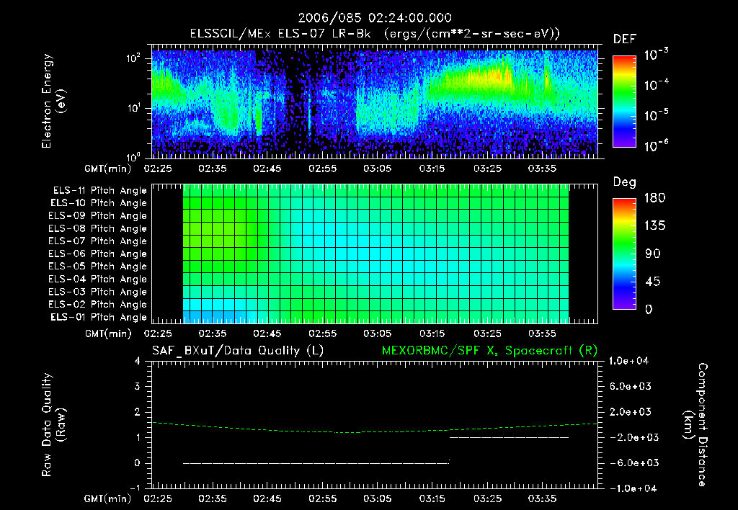The image size is (738, 510).
Task: Click the 10^1 electron energy tick label
Action: (133, 107)
